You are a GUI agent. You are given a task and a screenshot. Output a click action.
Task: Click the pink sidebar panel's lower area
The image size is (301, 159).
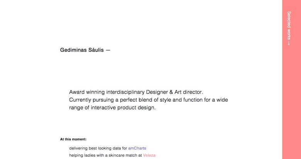[291, 116]
